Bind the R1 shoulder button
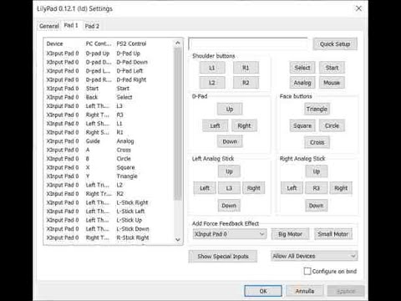 point(246,68)
